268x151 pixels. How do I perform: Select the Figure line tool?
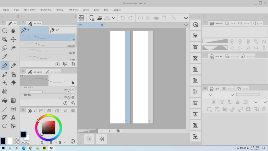pyautogui.click(x=5, y=109)
